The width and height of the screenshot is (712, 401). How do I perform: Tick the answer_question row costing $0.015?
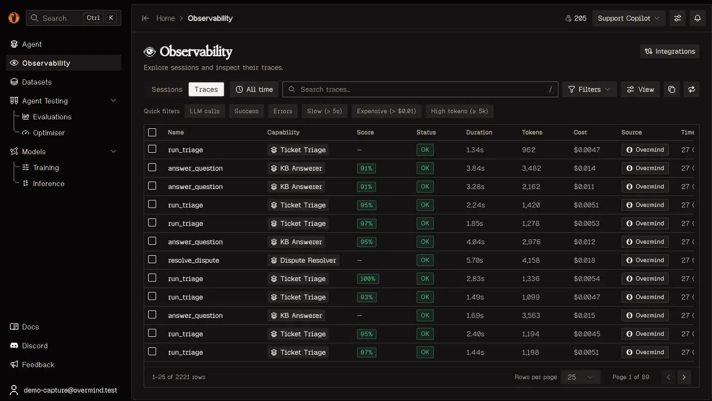coord(152,314)
